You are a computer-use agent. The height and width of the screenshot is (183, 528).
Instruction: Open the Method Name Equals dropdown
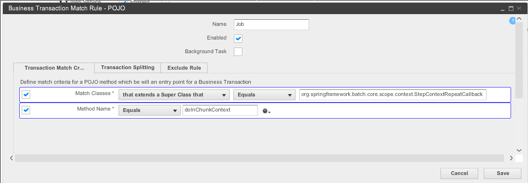[x=150, y=110]
